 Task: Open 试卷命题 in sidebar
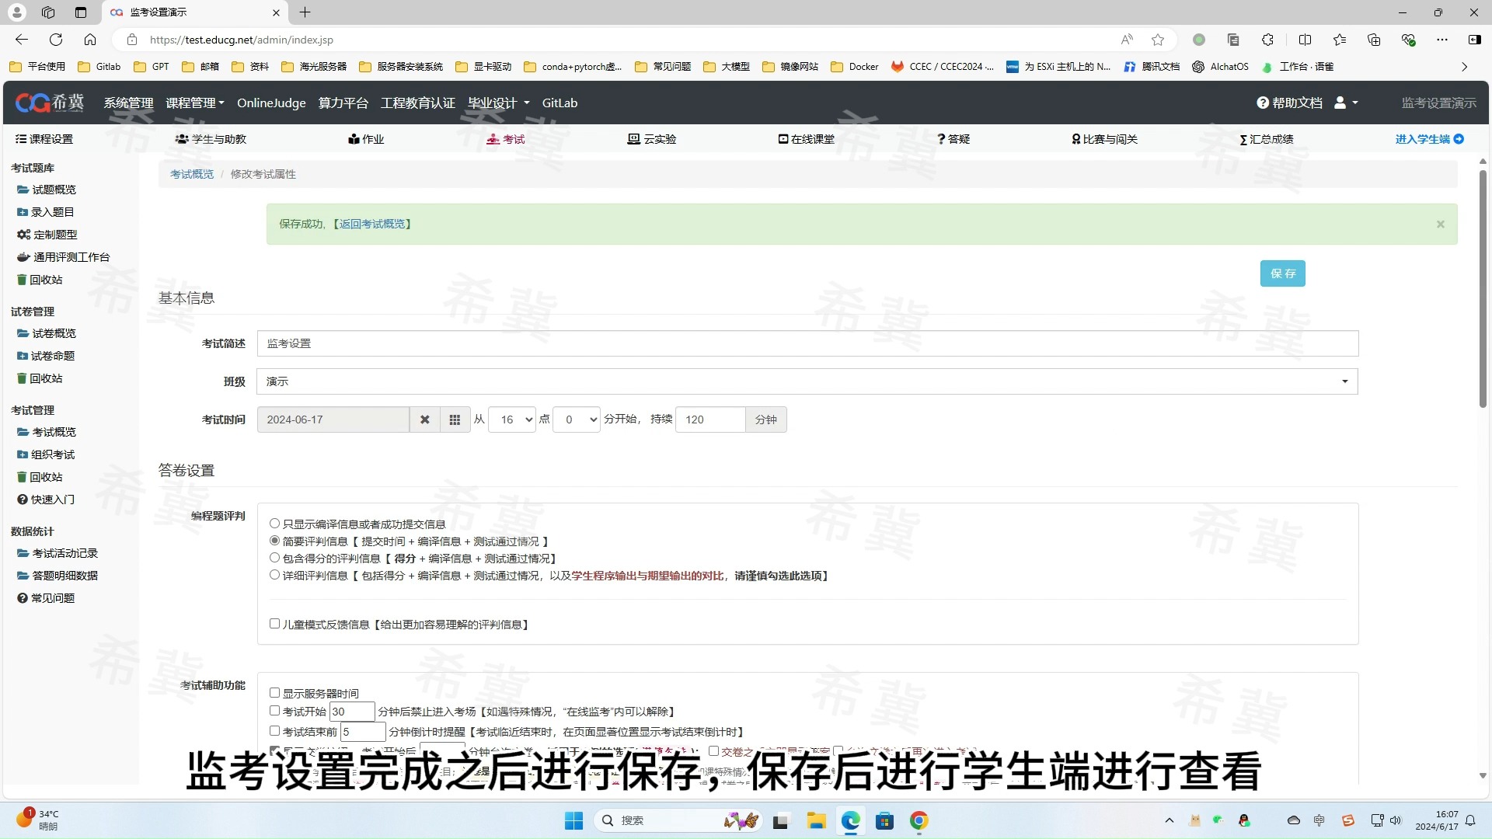coord(46,356)
